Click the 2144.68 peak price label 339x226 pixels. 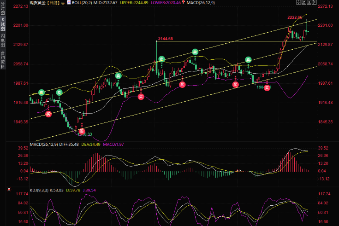(166, 39)
